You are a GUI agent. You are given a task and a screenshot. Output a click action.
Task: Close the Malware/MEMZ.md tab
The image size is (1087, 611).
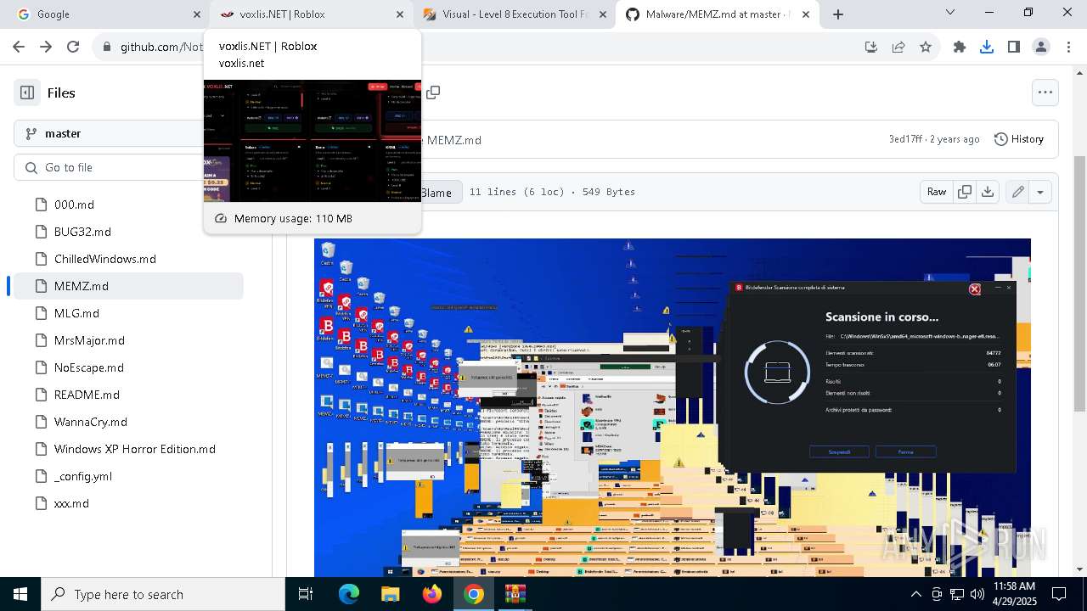click(806, 14)
